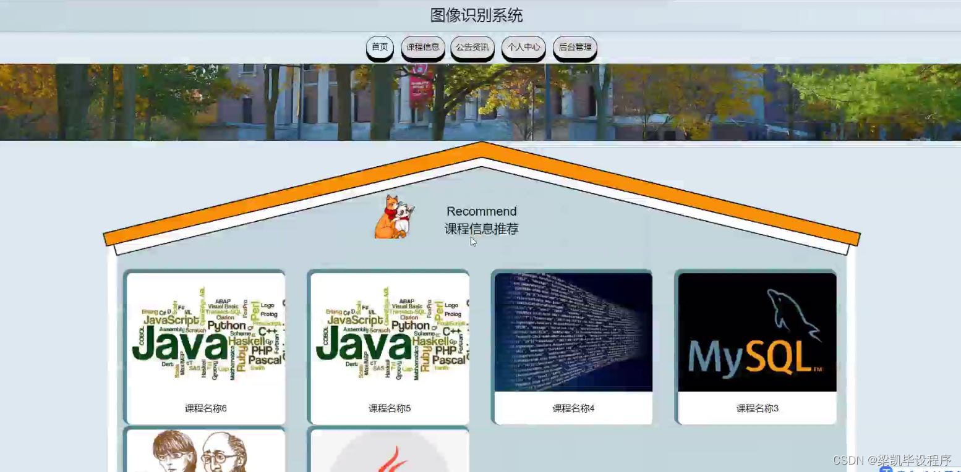Select the 课程名称3 course name
The image size is (961, 472).
point(756,408)
